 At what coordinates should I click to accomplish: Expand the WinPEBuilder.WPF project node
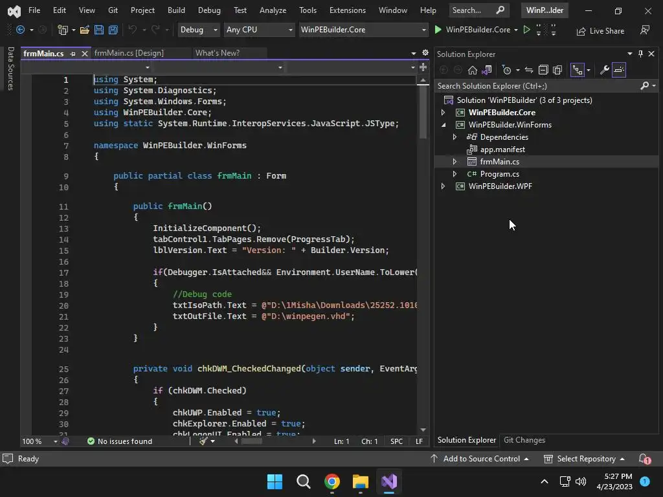click(x=443, y=186)
